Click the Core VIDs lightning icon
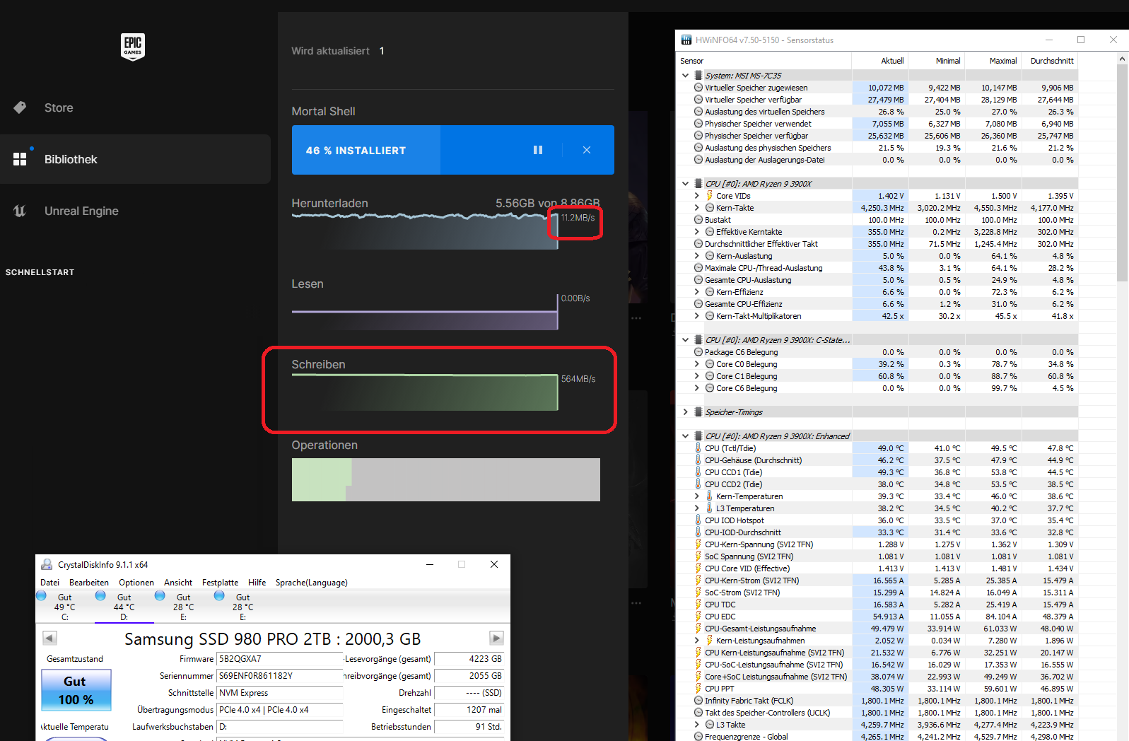The width and height of the screenshot is (1129, 741). [x=709, y=196]
